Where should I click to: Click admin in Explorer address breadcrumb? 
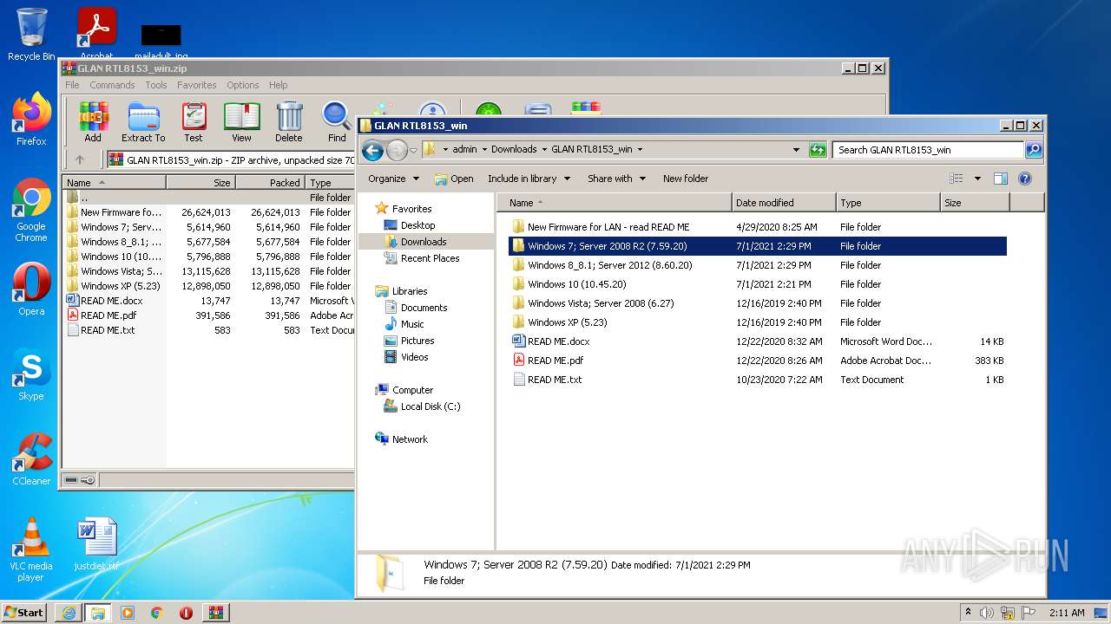[x=464, y=149]
